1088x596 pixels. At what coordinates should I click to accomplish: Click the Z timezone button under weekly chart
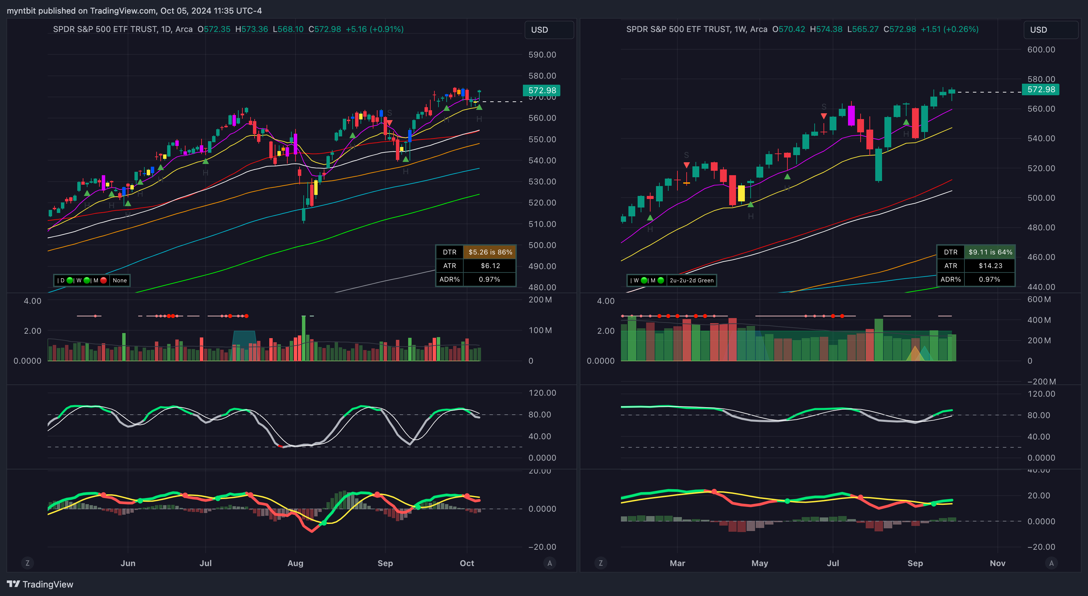point(601,563)
